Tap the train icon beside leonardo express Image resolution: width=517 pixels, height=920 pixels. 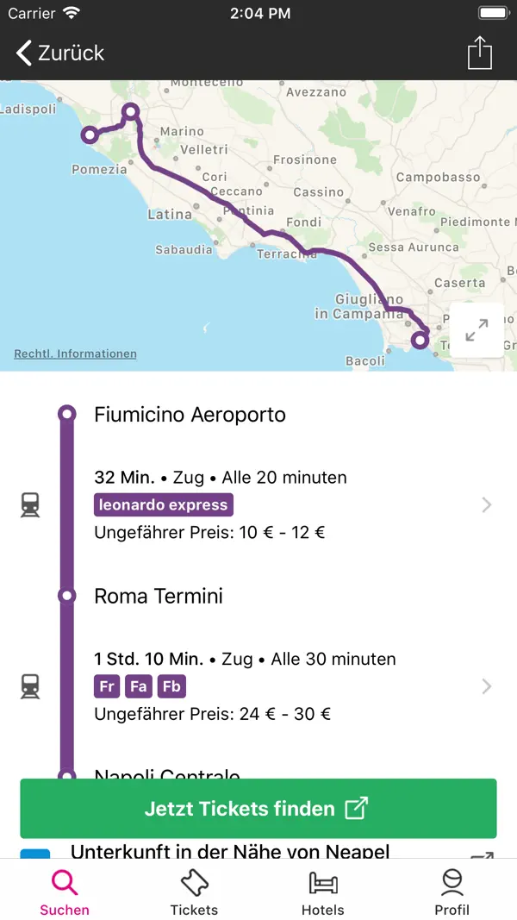[x=30, y=504]
